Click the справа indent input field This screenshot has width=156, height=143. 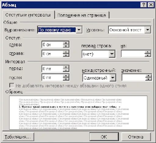[52, 53]
